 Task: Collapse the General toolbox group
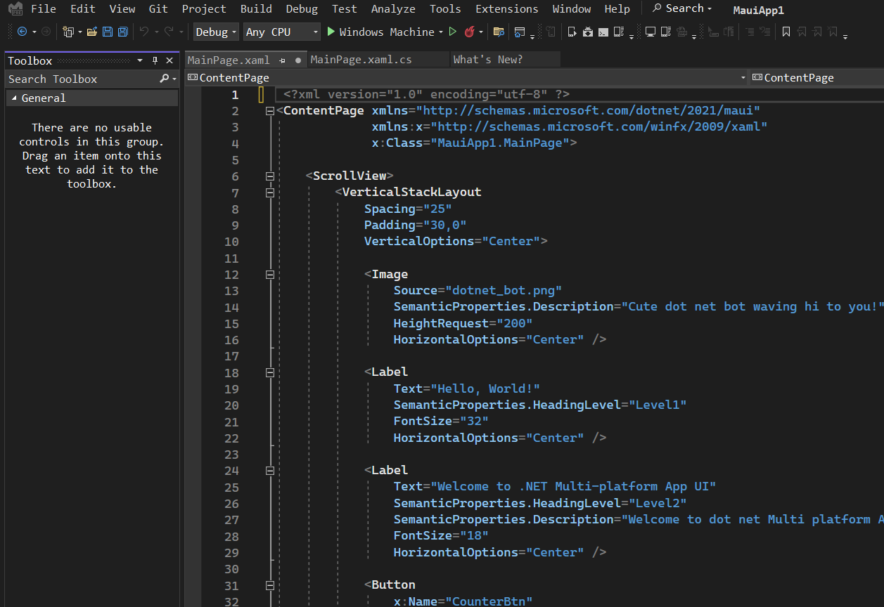click(x=14, y=98)
